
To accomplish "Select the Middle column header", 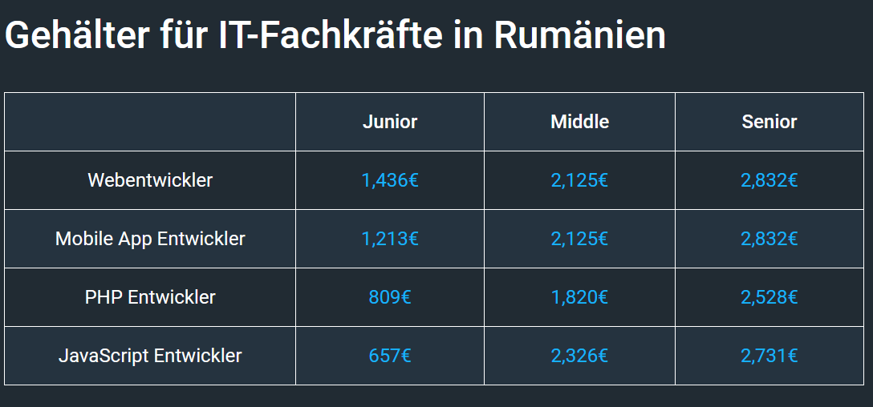I will pyautogui.click(x=579, y=122).
